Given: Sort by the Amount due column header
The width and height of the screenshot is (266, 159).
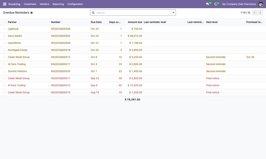Looking at the screenshot, I should coord(135,22).
